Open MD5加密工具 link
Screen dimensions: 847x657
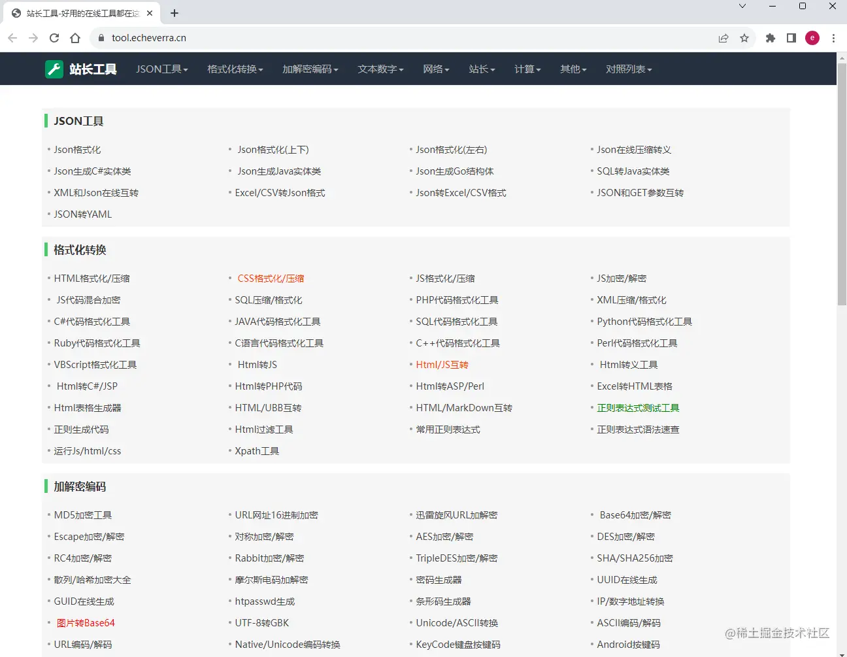(x=83, y=515)
